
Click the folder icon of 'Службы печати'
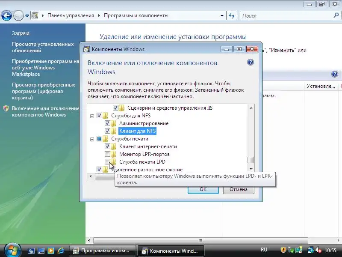pyautogui.click(x=106, y=138)
